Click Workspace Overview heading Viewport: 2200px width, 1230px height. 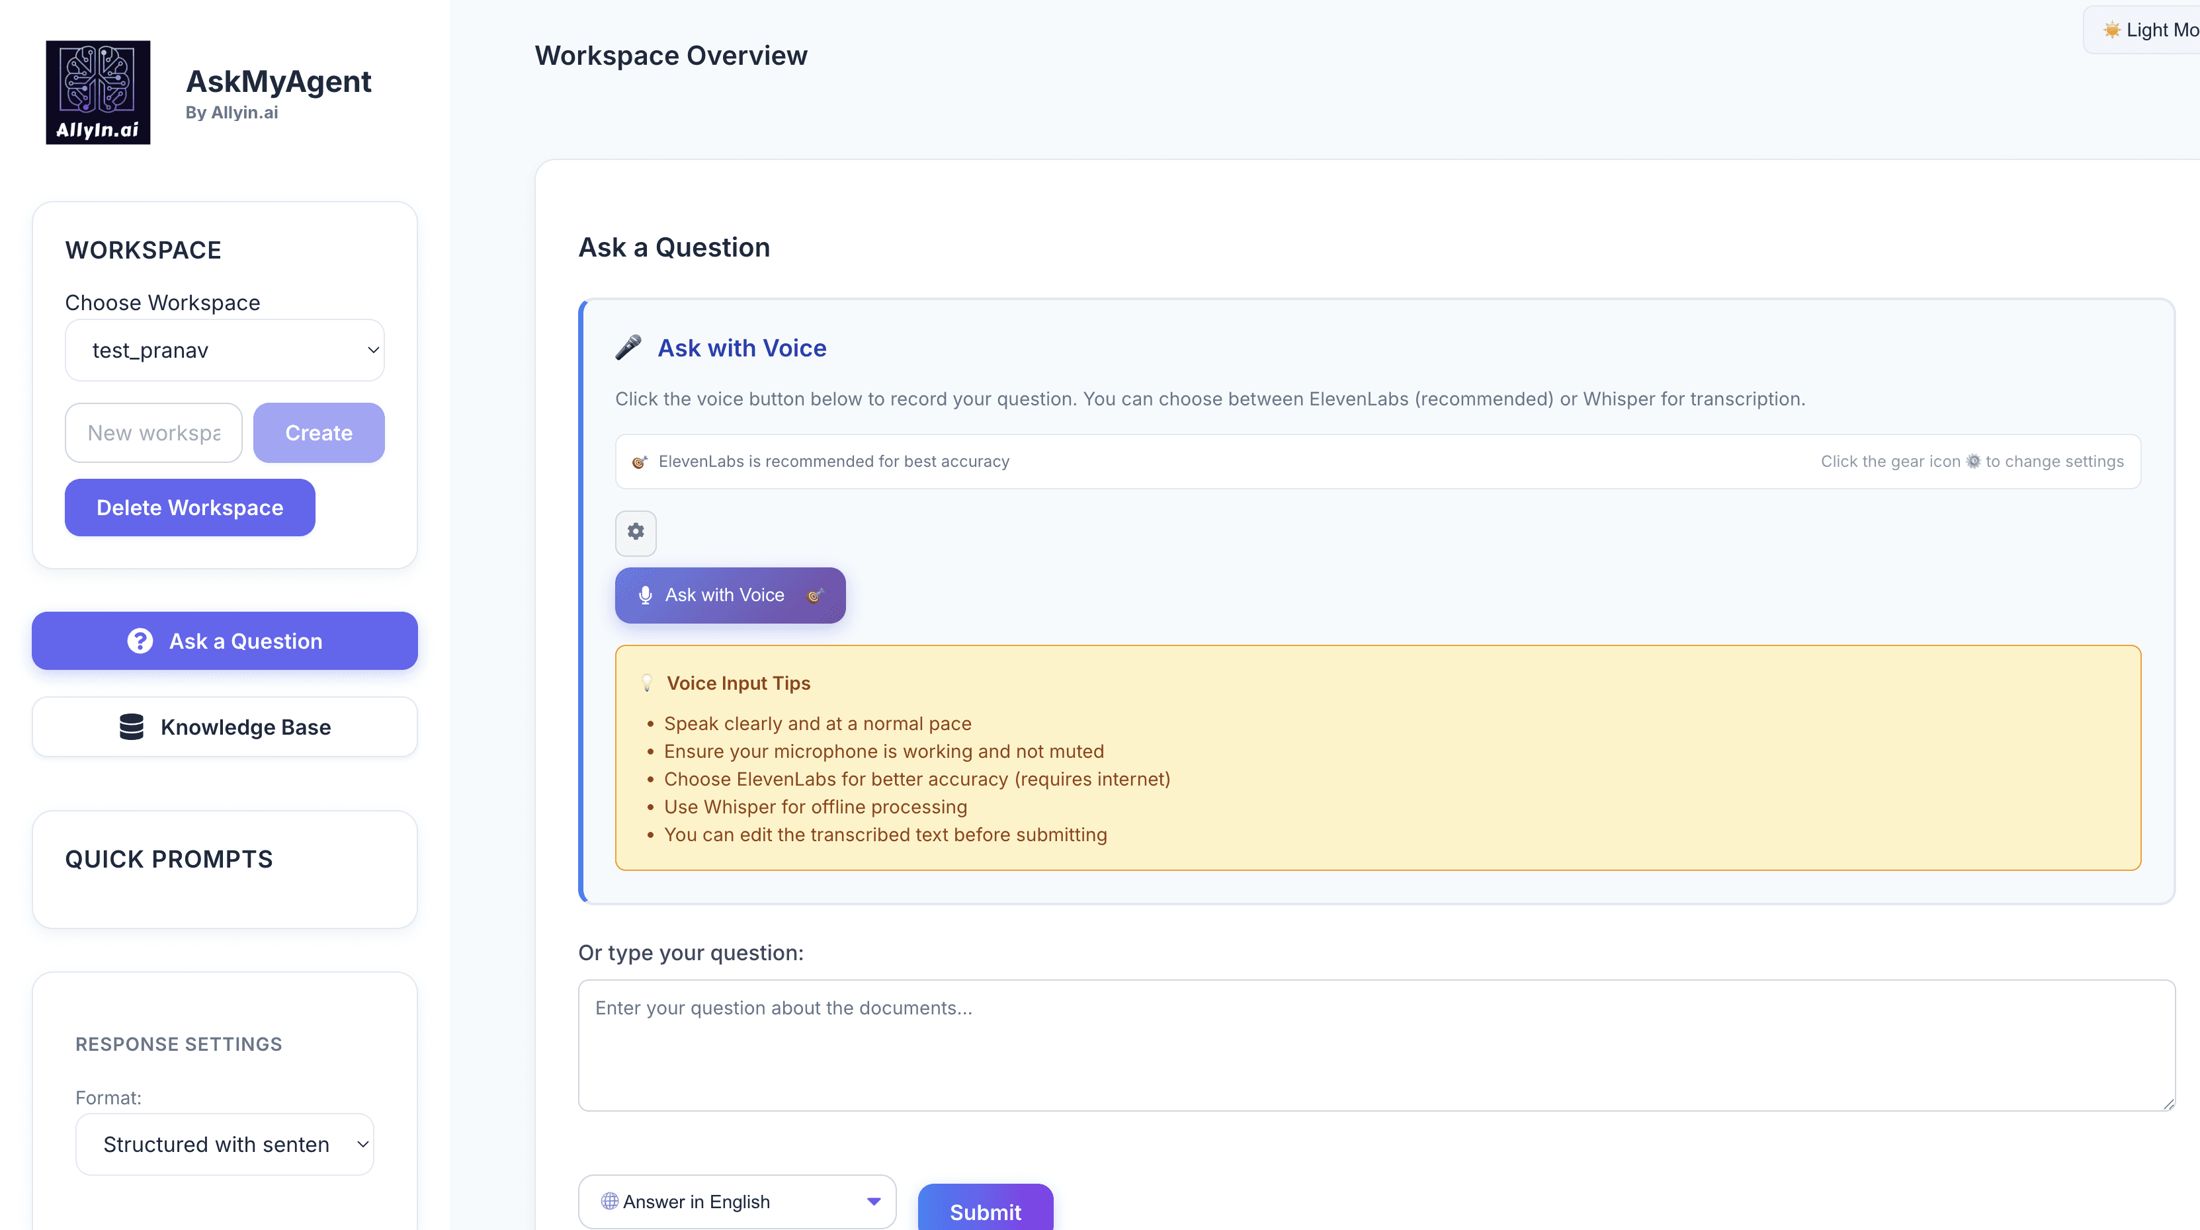pyautogui.click(x=671, y=56)
